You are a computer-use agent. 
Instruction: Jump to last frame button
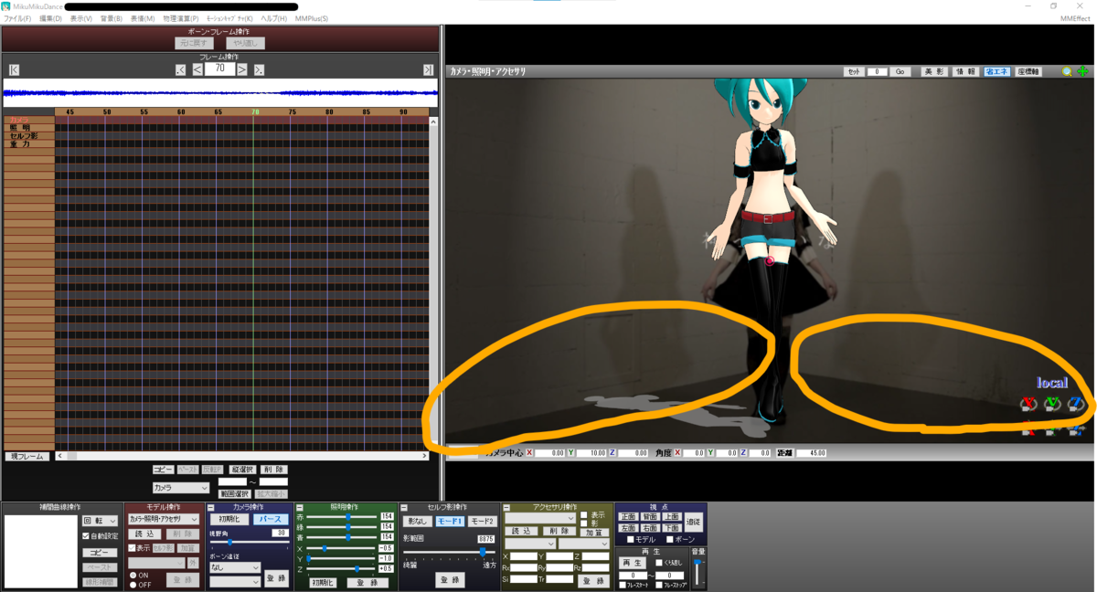(x=428, y=69)
